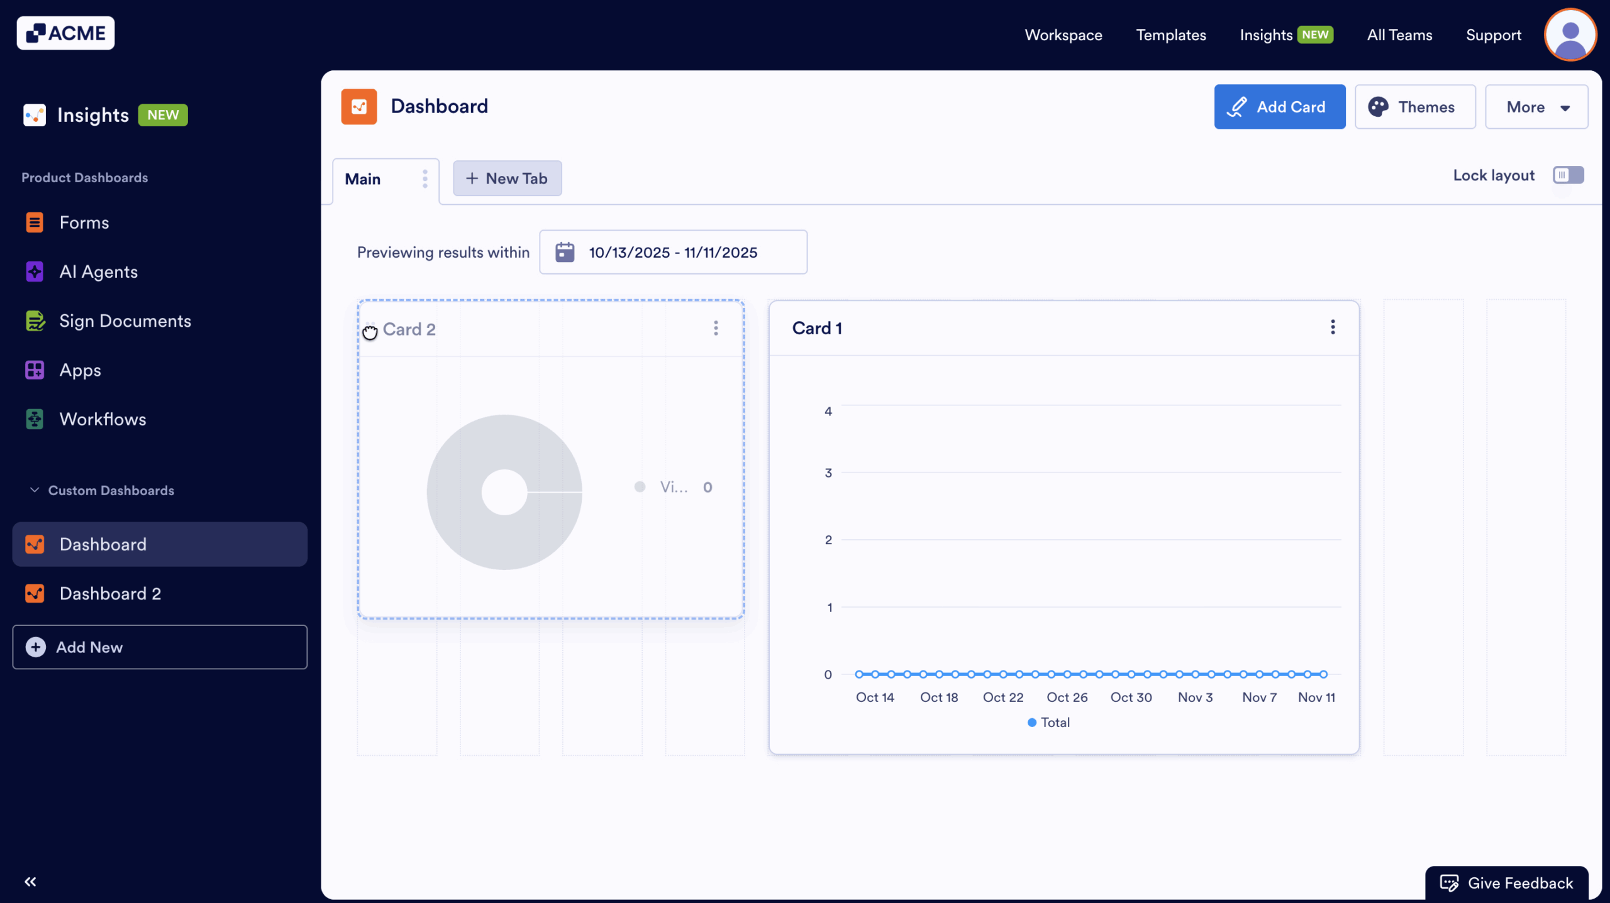Viewport: 1610px width, 903px height.
Task: Open Templates from the top navigation
Action: (x=1170, y=35)
